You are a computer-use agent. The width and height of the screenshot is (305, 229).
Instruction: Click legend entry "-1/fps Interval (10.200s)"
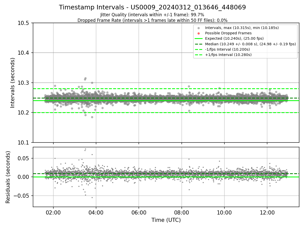pos(227,49)
